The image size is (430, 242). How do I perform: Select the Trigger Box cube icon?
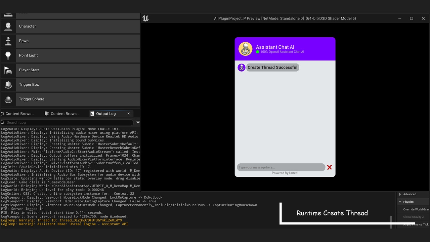pyautogui.click(x=8, y=85)
